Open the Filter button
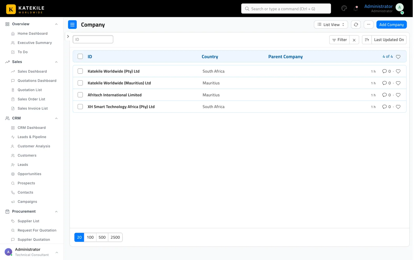Image resolution: width=417 pixels, height=260 pixels. coord(339,40)
